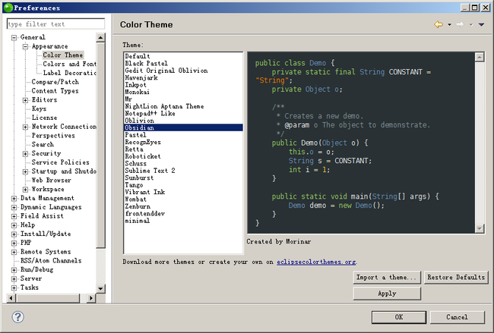494x333 pixels.
Task: Expand the Security tree node
Action: tap(26, 153)
